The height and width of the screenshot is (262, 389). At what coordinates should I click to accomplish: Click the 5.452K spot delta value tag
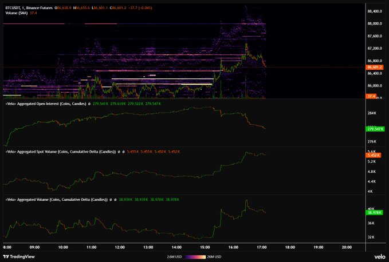point(374,155)
